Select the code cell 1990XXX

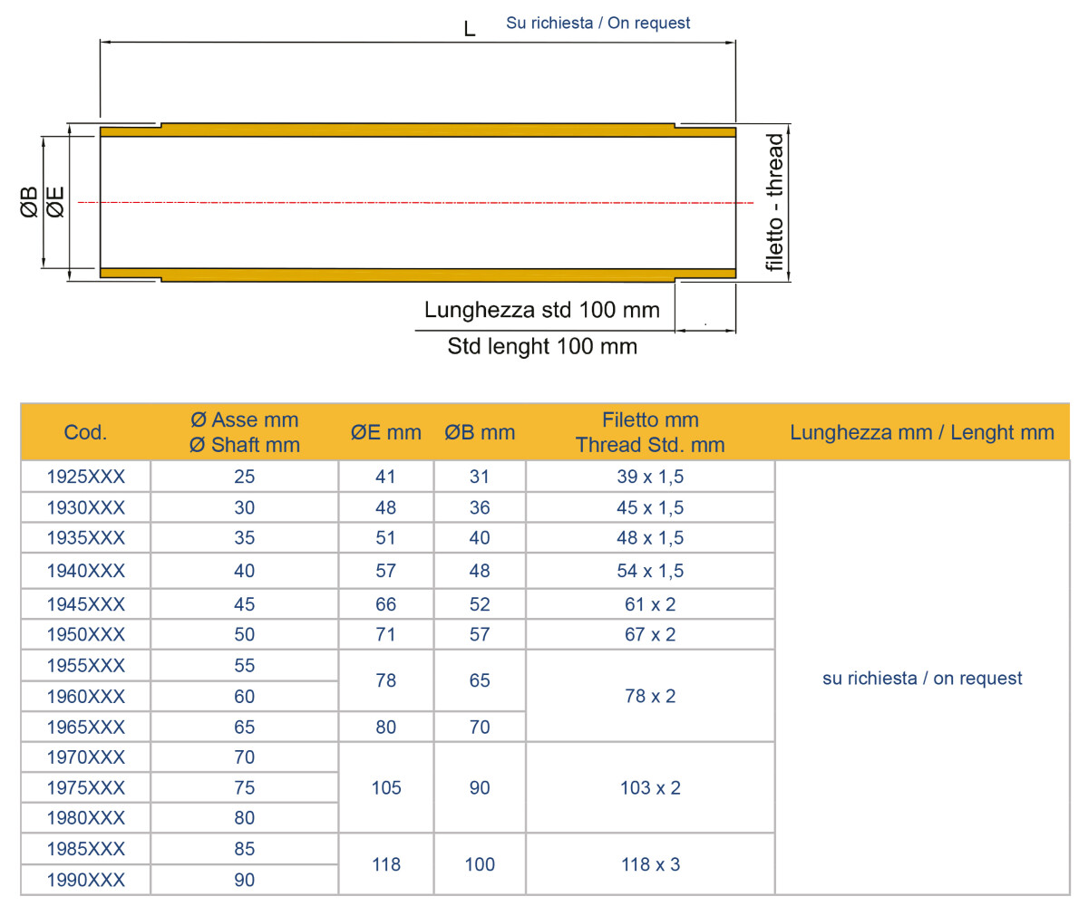click(x=85, y=880)
